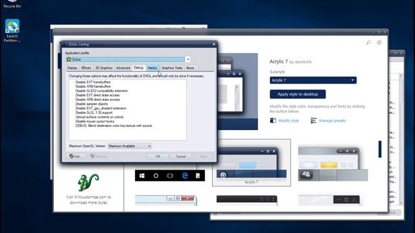Click the Visit Wincustomize.com download styles link
This screenshot has width=415, height=233.
click(x=88, y=200)
